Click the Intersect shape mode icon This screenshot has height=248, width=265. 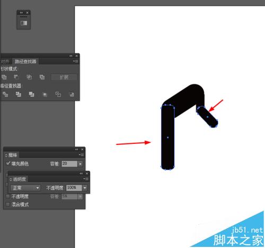pos(29,77)
